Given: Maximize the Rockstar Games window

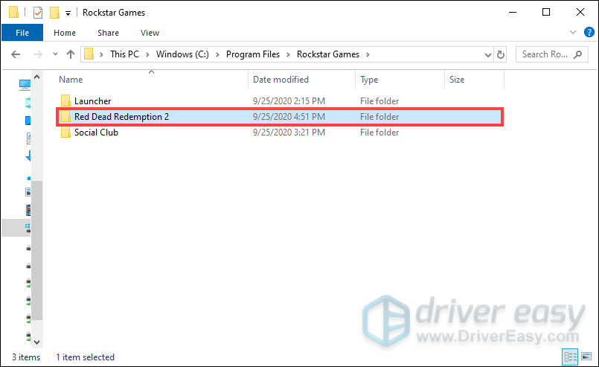Looking at the screenshot, I should [x=546, y=12].
